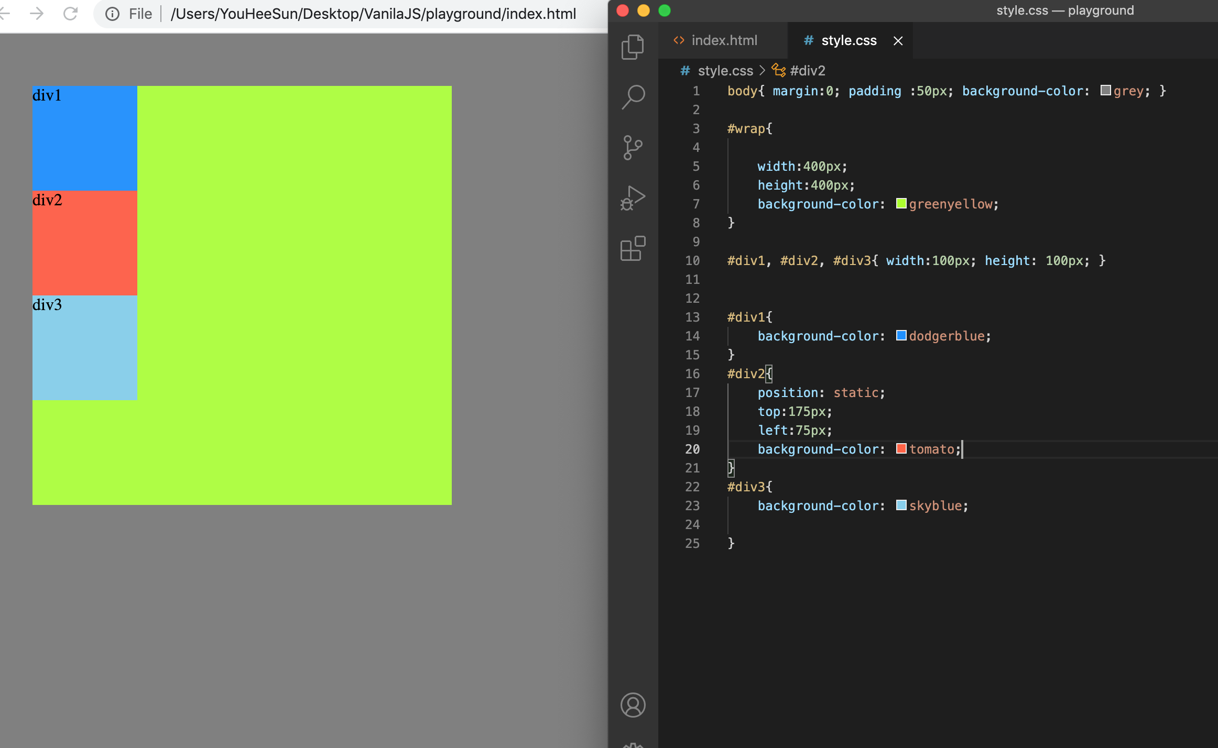
Task: Select the style.css editor tab
Action: pyautogui.click(x=848, y=40)
